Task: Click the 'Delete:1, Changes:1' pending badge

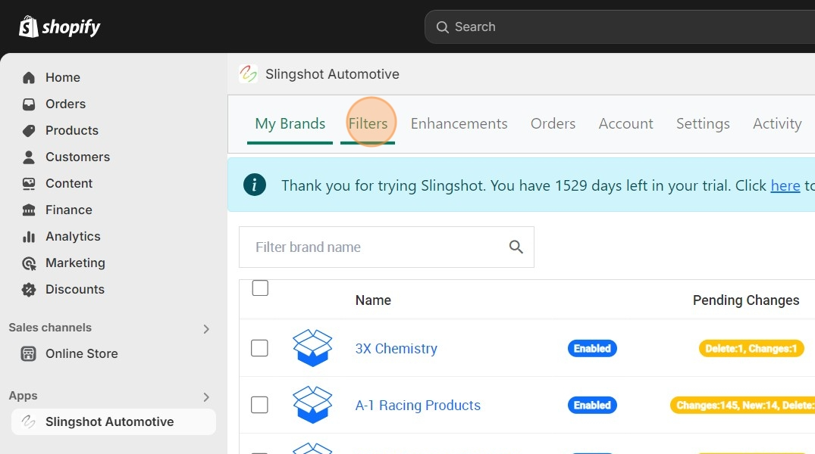Action: pos(751,348)
